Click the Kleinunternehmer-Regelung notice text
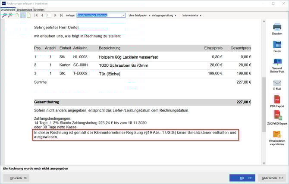This screenshot has width=289, height=184. (135, 134)
